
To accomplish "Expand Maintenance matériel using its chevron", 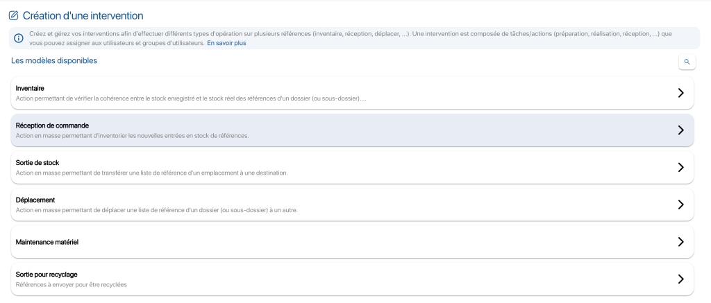I will point(680,242).
